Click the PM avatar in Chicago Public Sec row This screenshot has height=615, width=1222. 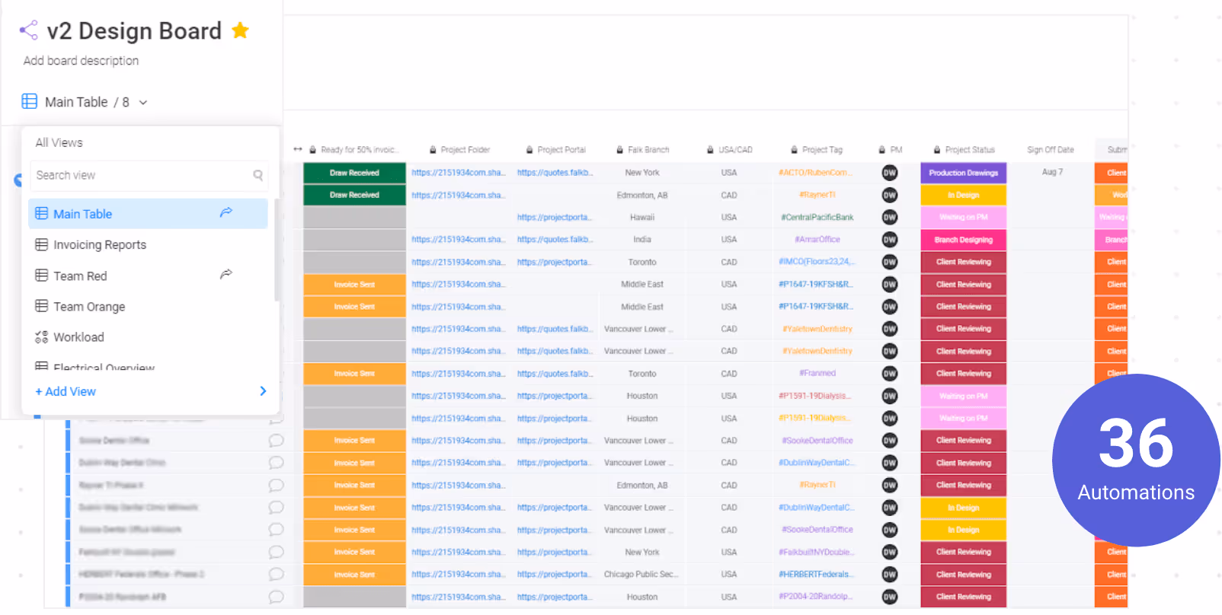(x=889, y=575)
